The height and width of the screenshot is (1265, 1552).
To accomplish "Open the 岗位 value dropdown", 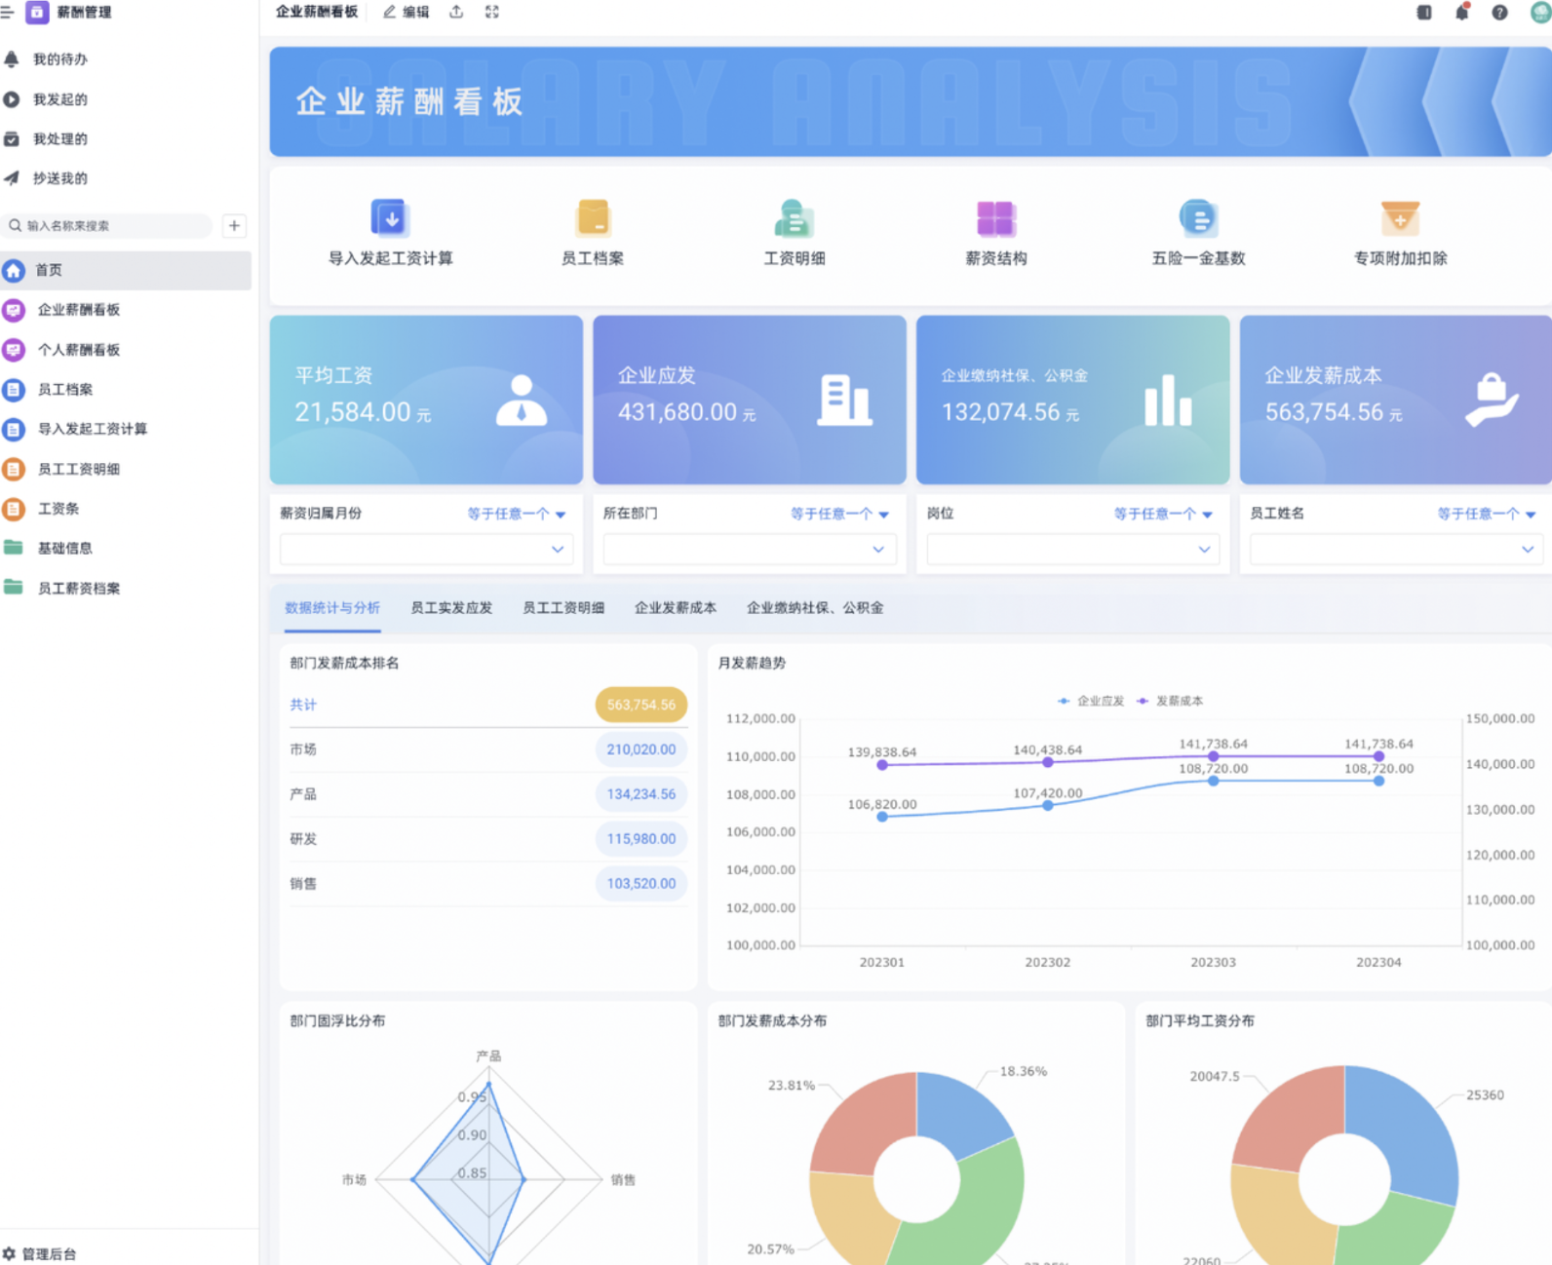I will (x=1073, y=550).
